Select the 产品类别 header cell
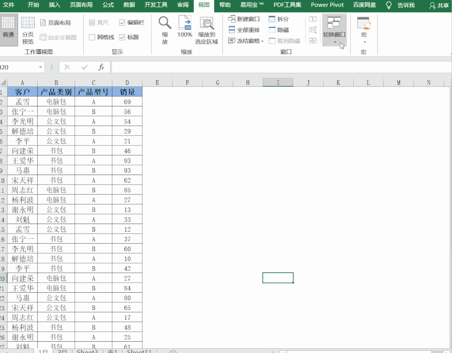This screenshot has height=353, width=452. [x=56, y=92]
